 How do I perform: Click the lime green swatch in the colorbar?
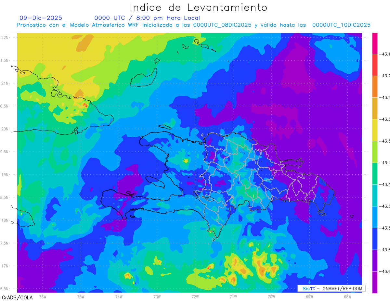[375, 152]
